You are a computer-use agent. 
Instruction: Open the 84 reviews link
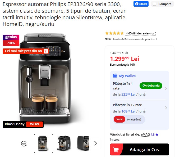[x=141, y=33]
